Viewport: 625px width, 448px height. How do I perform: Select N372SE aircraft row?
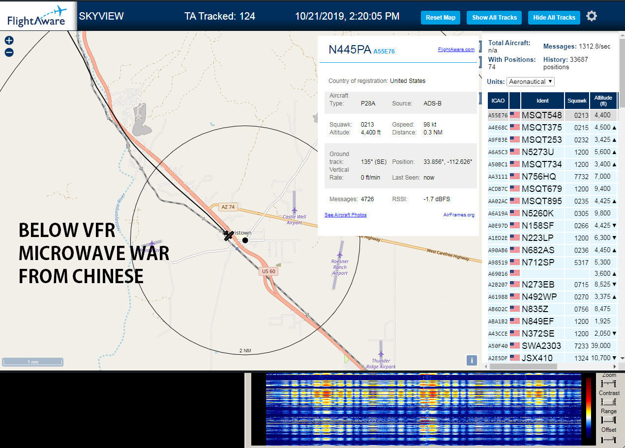552,334
